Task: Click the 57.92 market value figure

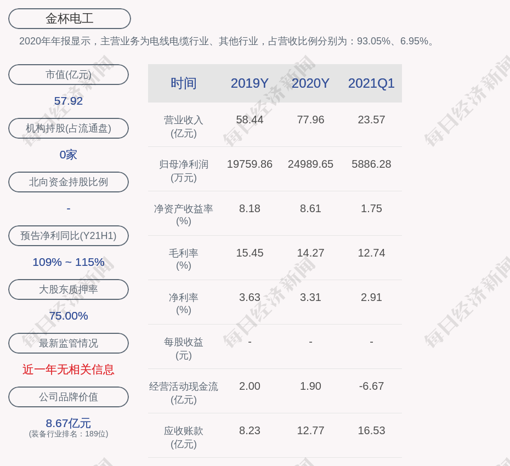Action: pos(69,101)
